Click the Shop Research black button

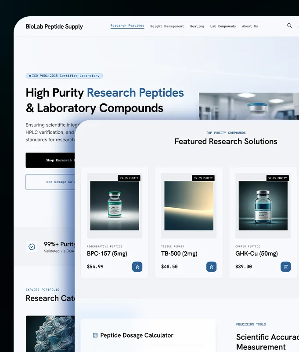point(50,160)
